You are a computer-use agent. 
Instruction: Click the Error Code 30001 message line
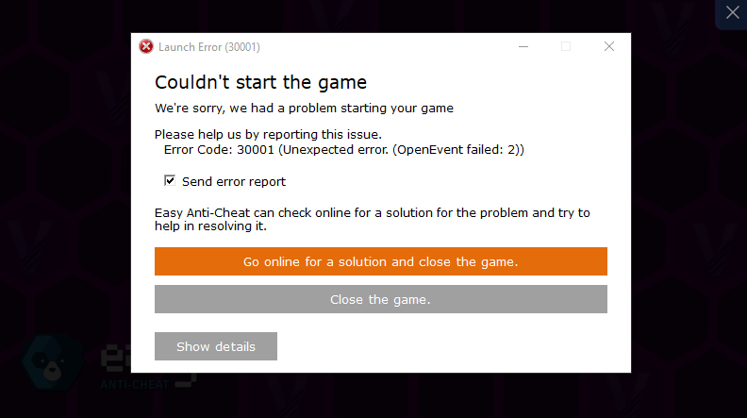click(343, 149)
